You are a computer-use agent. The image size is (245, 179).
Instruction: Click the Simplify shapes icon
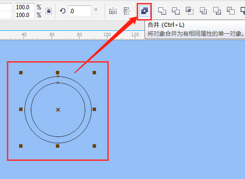(x=203, y=11)
